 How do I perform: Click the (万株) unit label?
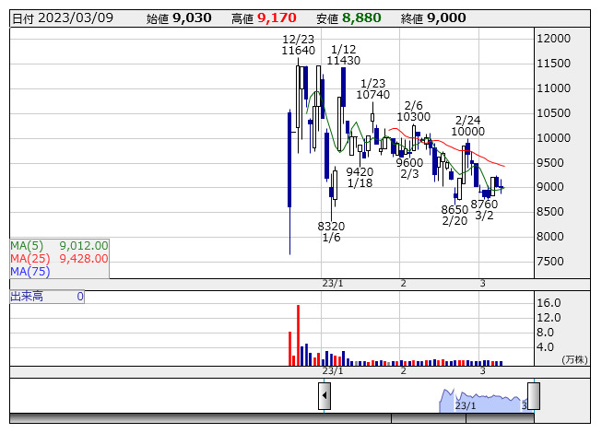[x=574, y=359]
